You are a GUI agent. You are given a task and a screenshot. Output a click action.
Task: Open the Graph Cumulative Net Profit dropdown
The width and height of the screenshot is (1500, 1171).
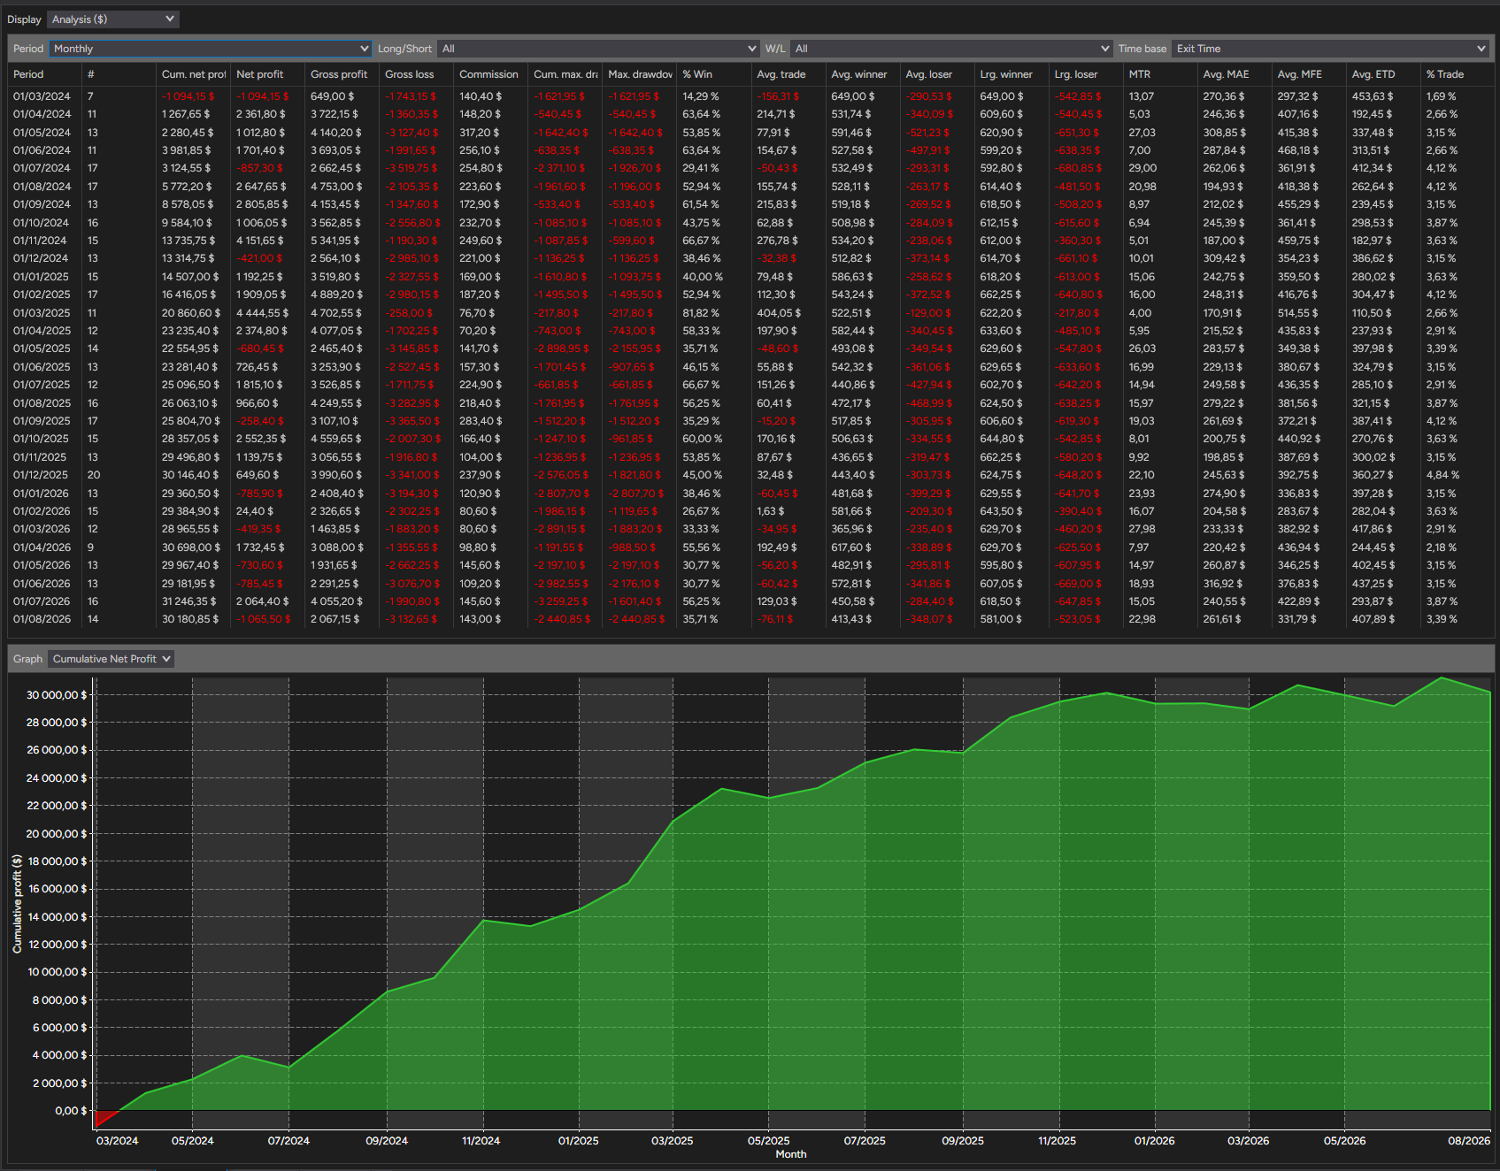[112, 659]
